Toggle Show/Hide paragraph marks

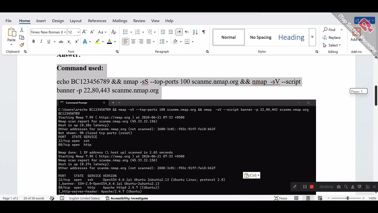[203, 32]
